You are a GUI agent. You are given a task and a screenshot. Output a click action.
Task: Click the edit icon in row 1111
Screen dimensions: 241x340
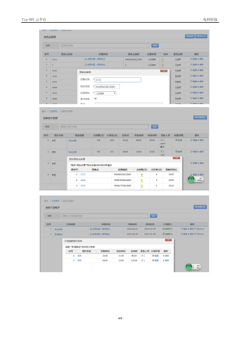pos(191,59)
